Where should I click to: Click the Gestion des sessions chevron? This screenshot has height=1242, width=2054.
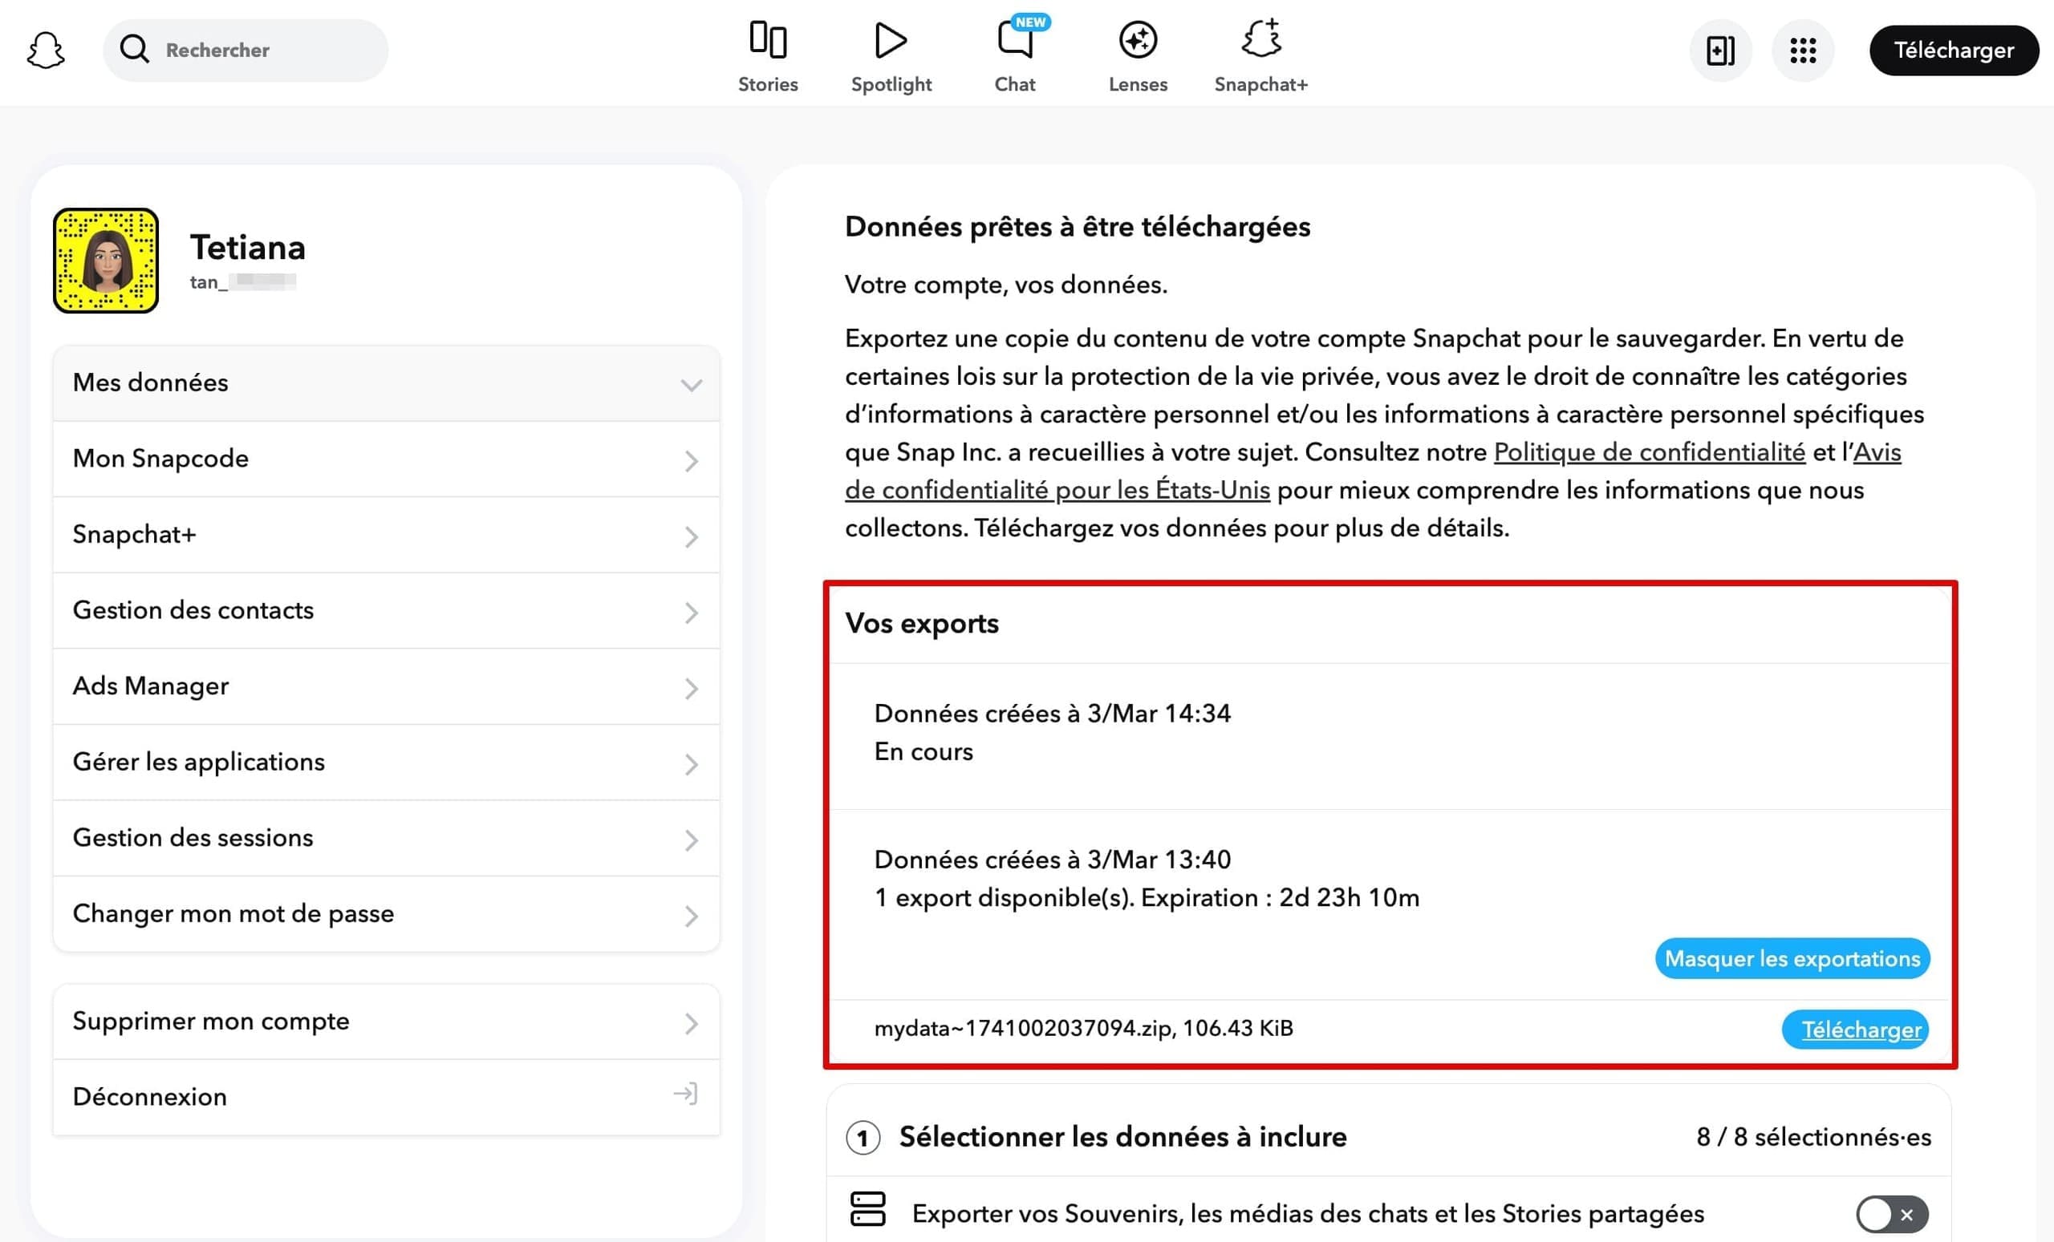tap(691, 840)
